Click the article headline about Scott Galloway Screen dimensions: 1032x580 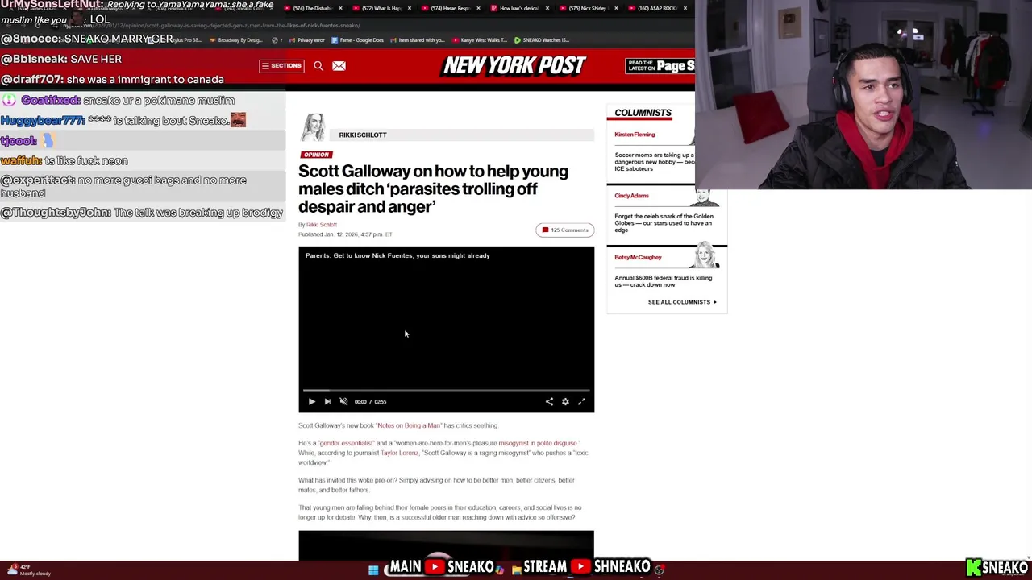pos(434,188)
